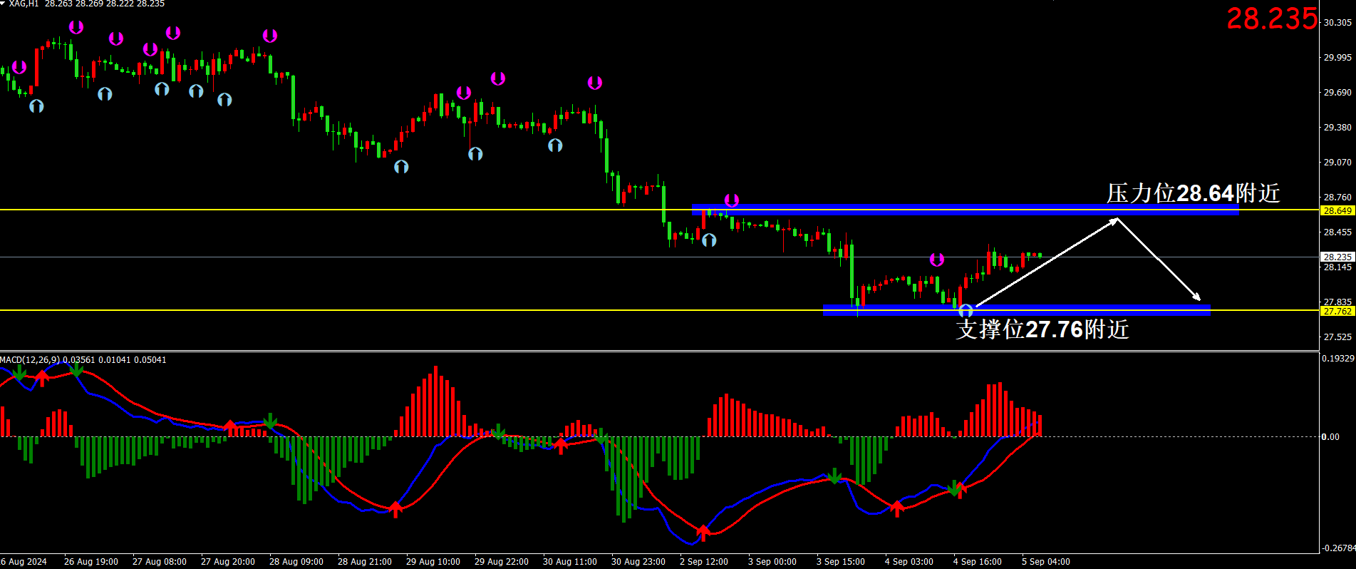The height and width of the screenshot is (569, 1356).
Task: Click the green MACD down-arrow near 28 Aug 09:00
Action: coord(270,421)
